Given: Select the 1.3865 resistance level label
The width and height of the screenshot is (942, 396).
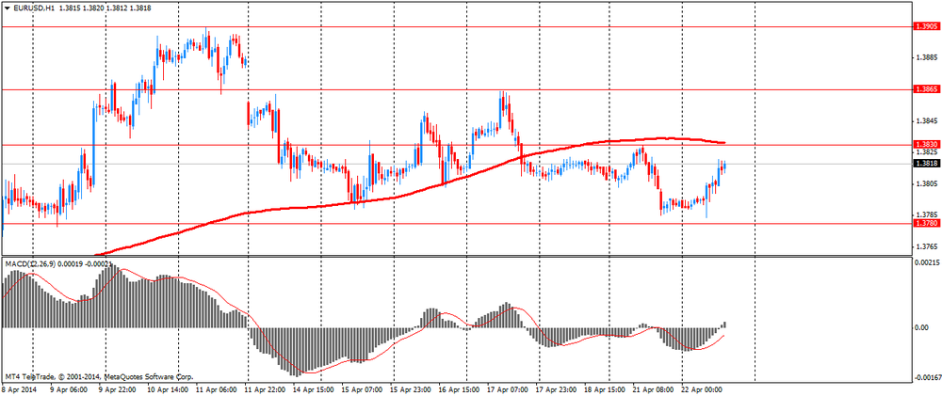Looking at the screenshot, I should tap(926, 89).
